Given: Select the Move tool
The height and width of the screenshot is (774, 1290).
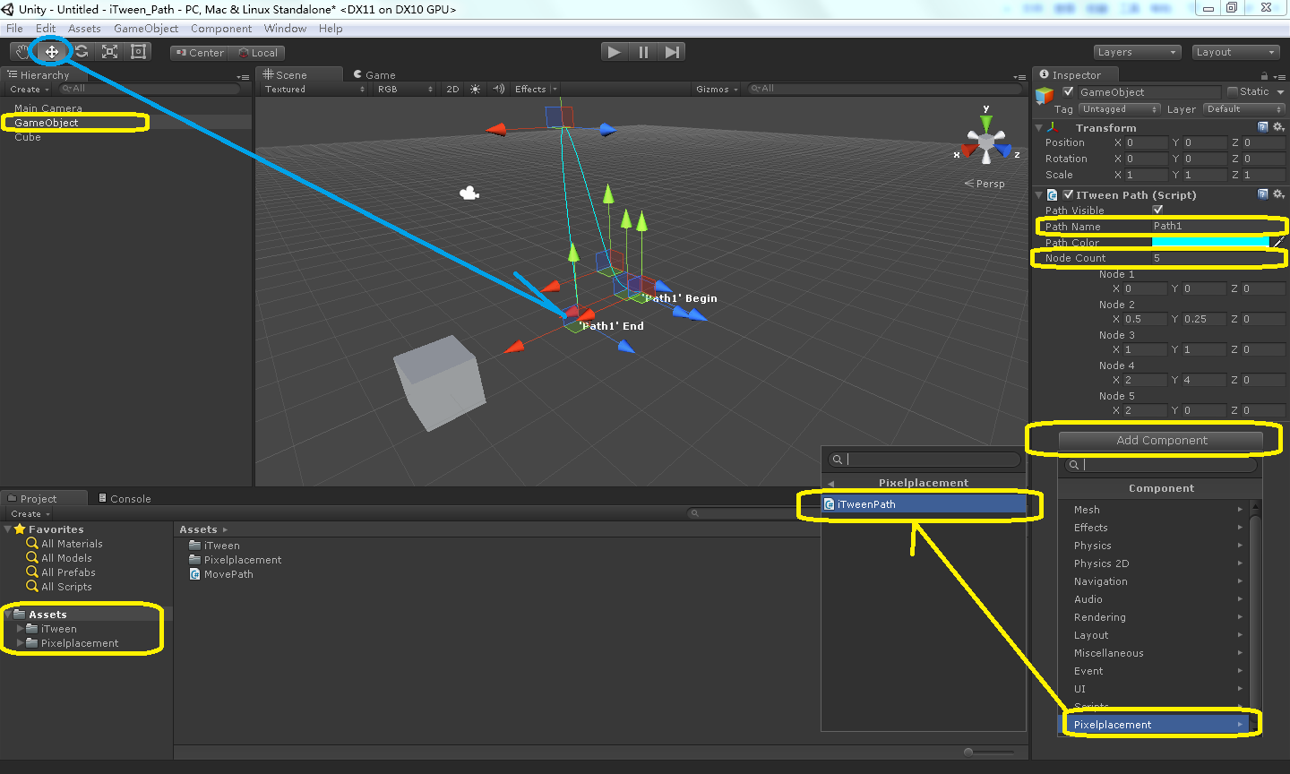Looking at the screenshot, I should pyautogui.click(x=52, y=52).
